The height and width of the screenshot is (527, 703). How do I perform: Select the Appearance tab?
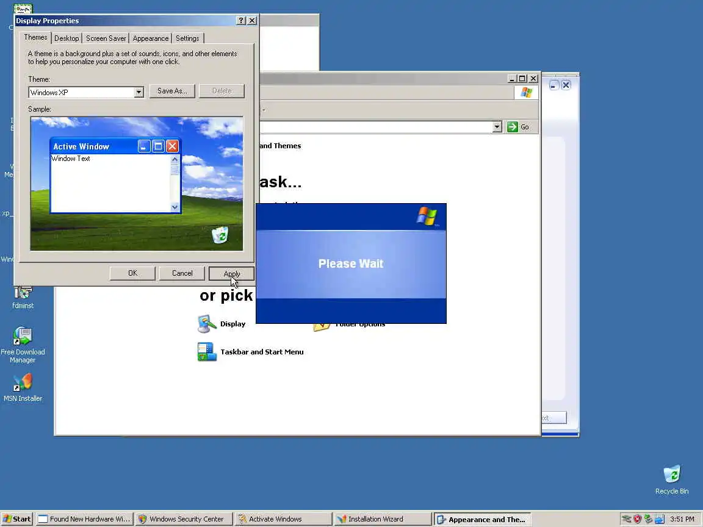pyautogui.click(x=150, y=38)
